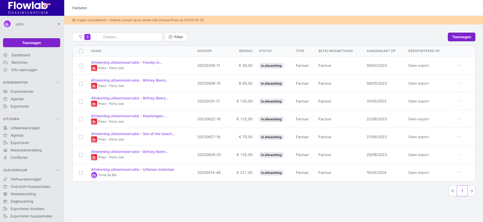Click the Zoeken search field
483x222 pixels.
tap(129, 37)
